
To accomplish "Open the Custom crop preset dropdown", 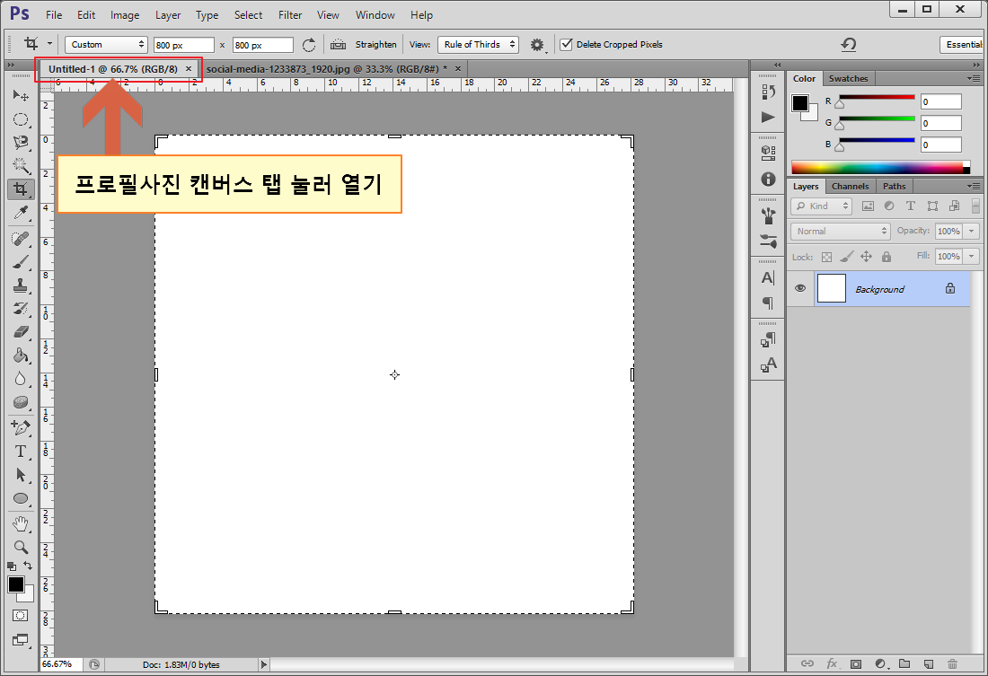I will coord(107,45).
